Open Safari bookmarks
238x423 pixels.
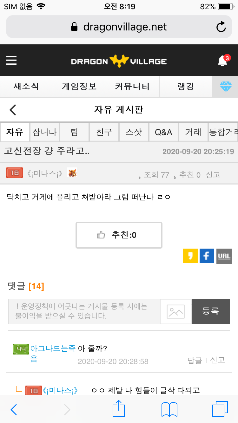[169, 410]
